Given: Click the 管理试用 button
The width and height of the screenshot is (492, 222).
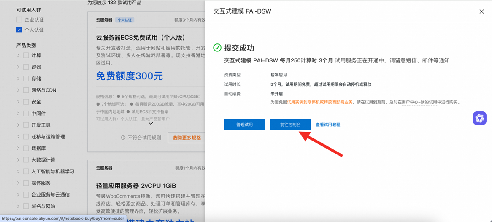Looking at the screenshot, I should pyautogui.click(x=244, y=125).
